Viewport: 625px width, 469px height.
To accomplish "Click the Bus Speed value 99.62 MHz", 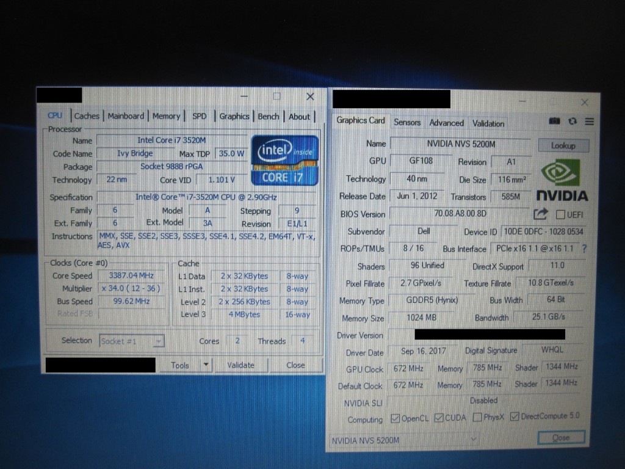I will pos(131,301).
